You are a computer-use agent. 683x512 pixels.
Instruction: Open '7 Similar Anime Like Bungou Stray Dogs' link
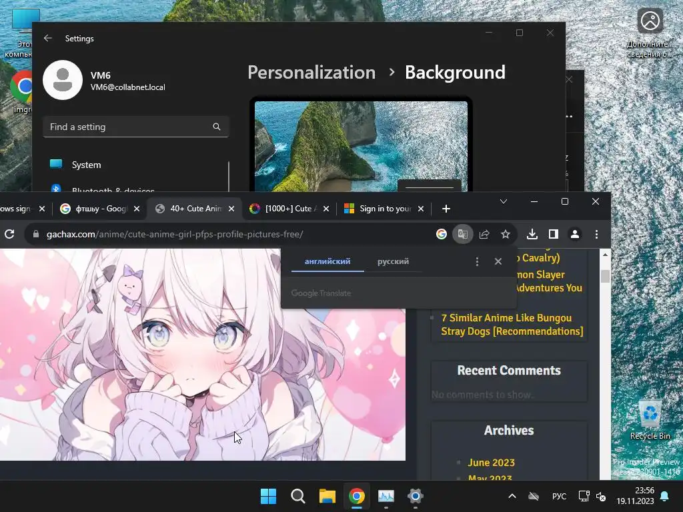tap(512, 325)
